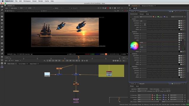Screen dimensions: 189x106
Task: Open viewer rgba channel dropdown
Action: pyautogui.click(x=7, y=8)
